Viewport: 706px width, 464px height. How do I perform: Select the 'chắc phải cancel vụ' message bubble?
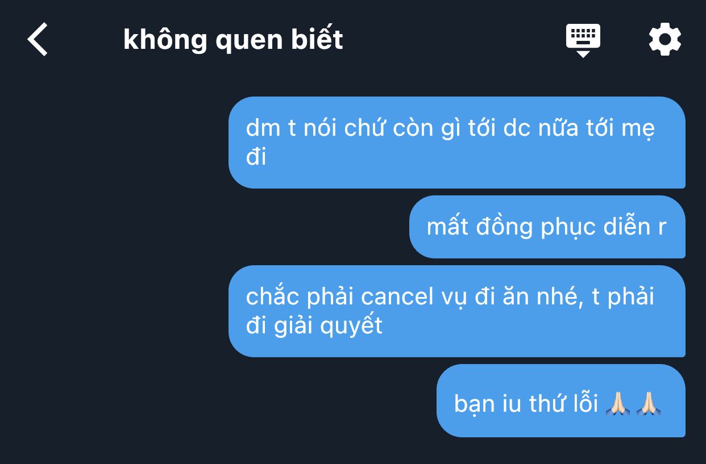coord(457,311)
